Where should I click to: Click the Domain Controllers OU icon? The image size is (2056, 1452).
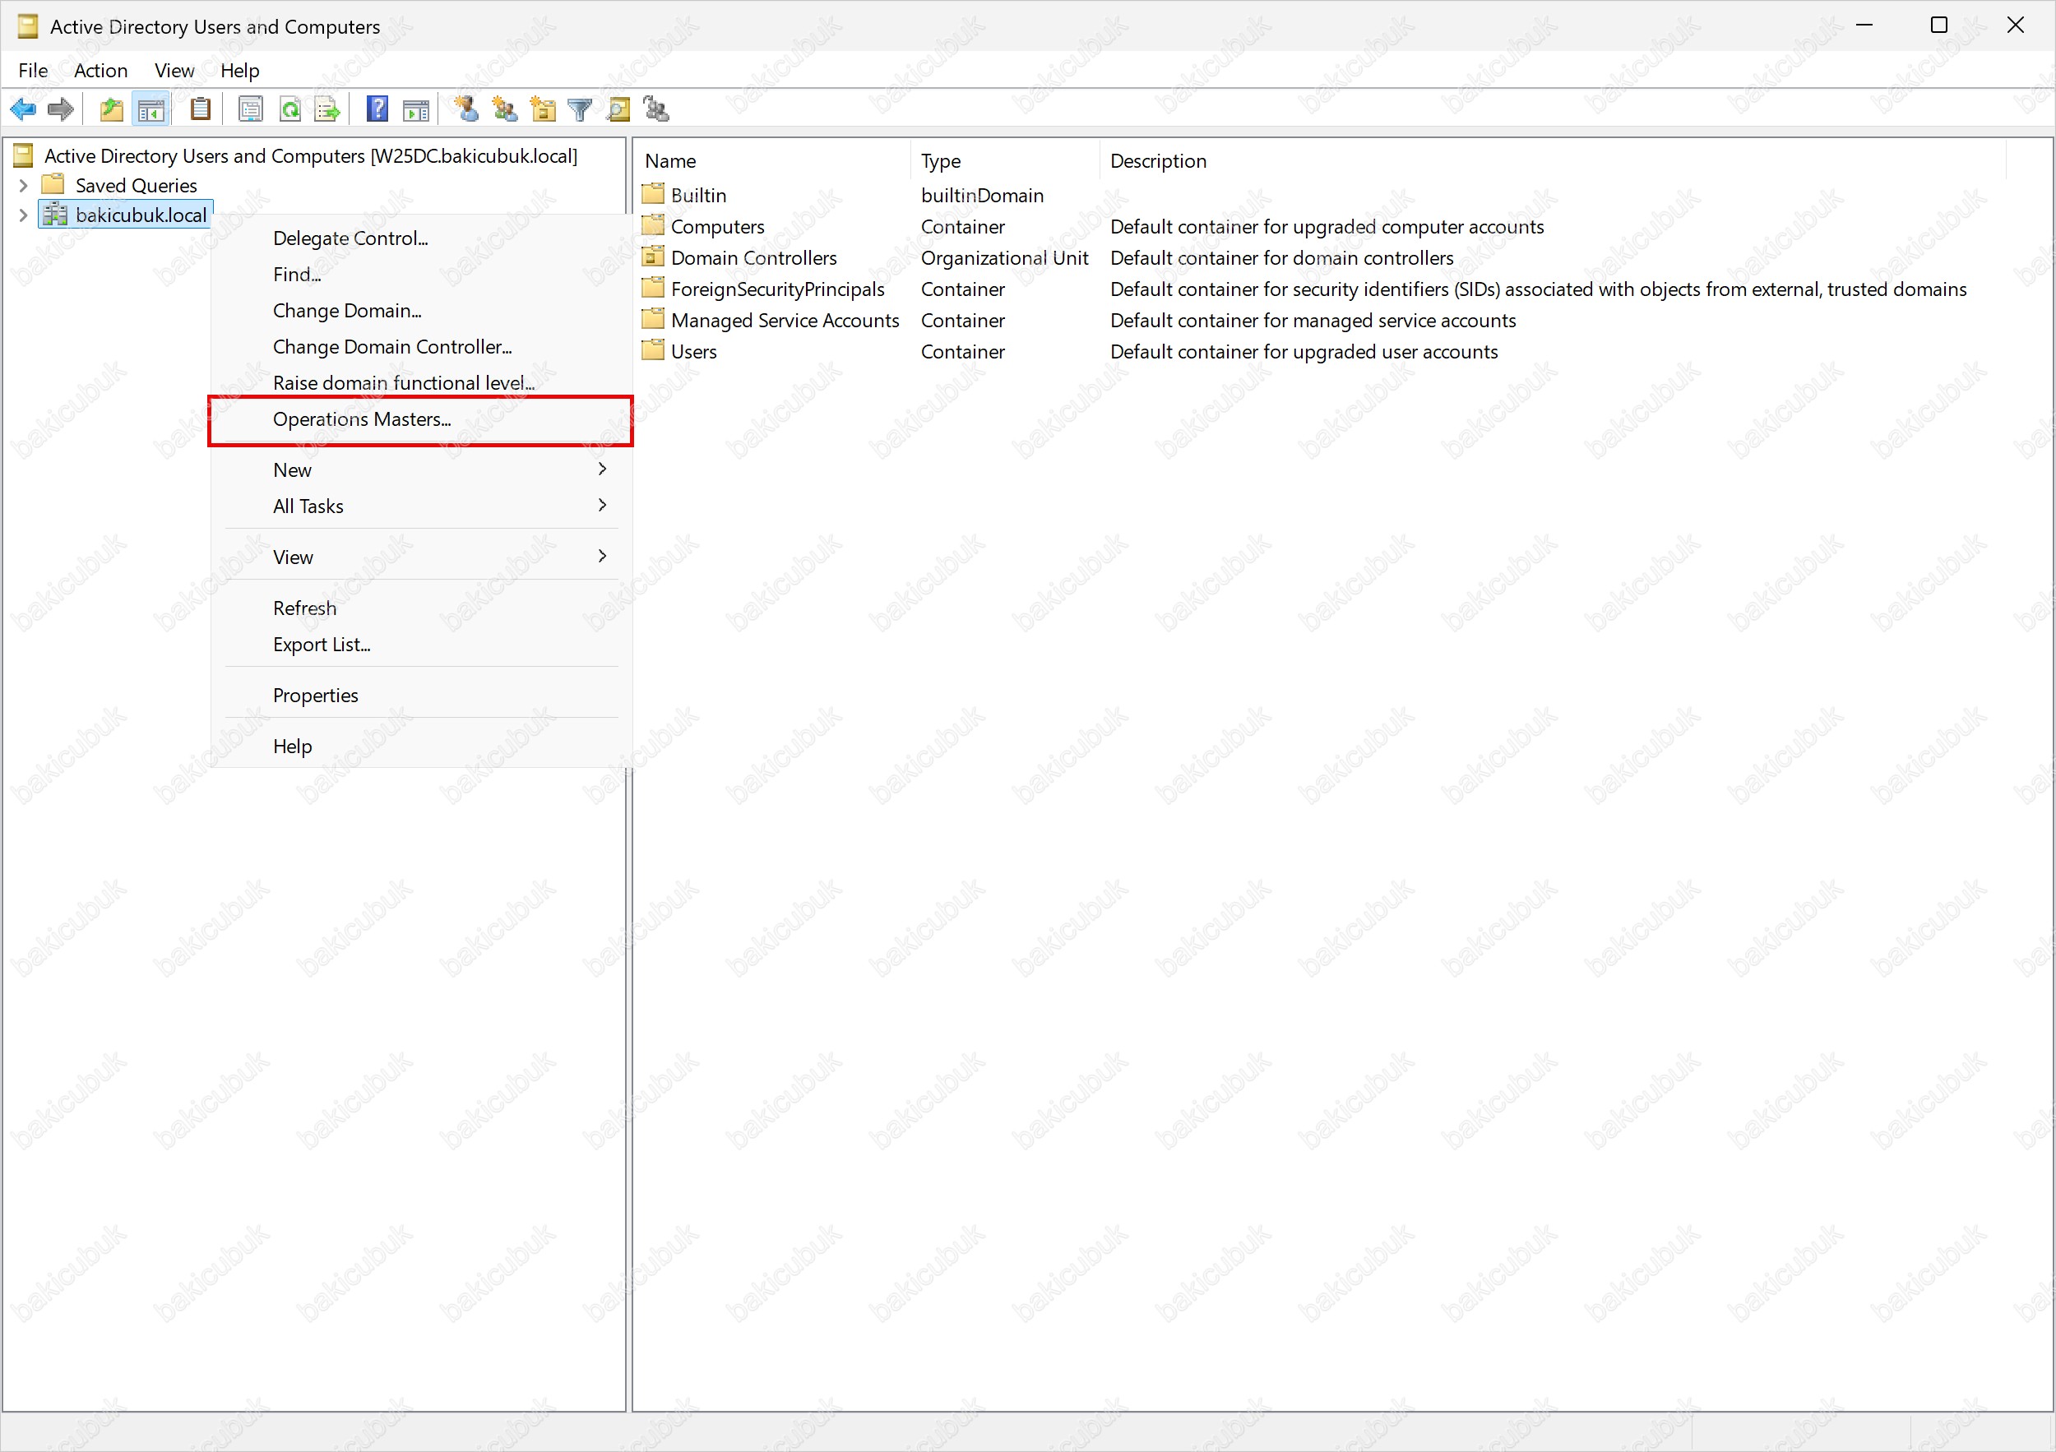(654, 257)
